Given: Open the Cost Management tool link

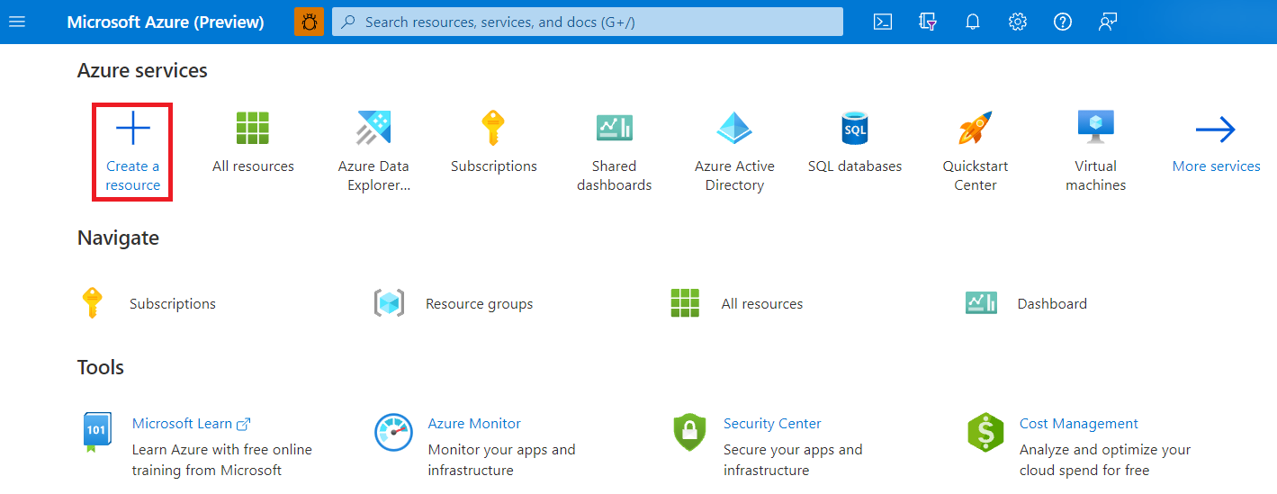Looking at the screenshot, I should click(x=1078, y=424).
